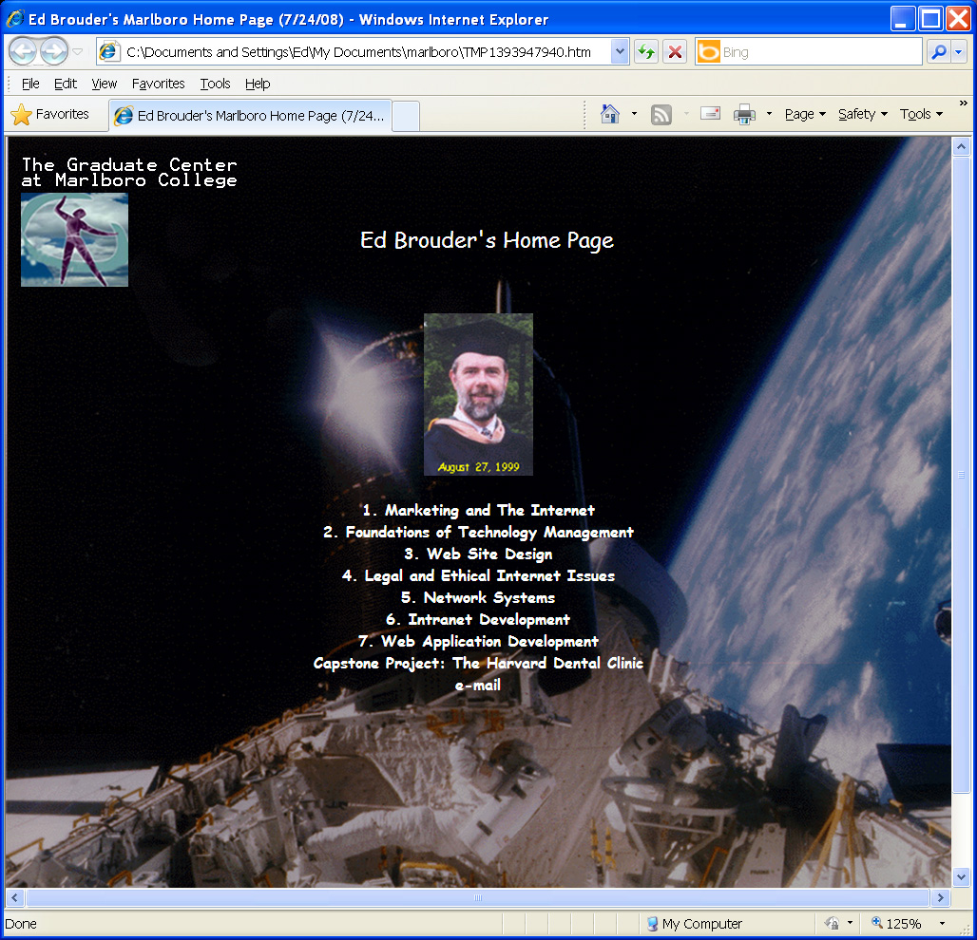Expand the zoom level 125% dropdown
Image resolution: width=977 pixels, height=940 pixels.
[942, 924]
